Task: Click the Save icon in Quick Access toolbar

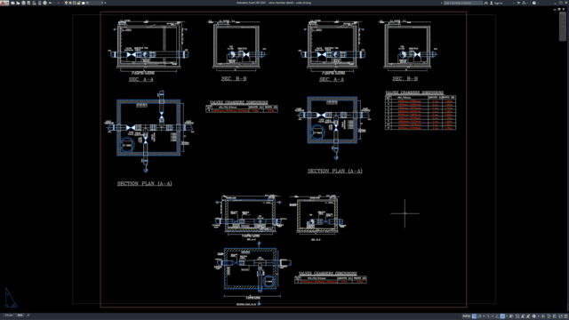Action: click(x=24, y=3)
